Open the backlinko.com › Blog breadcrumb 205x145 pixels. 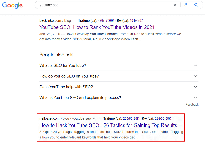[x=55, y=20]
